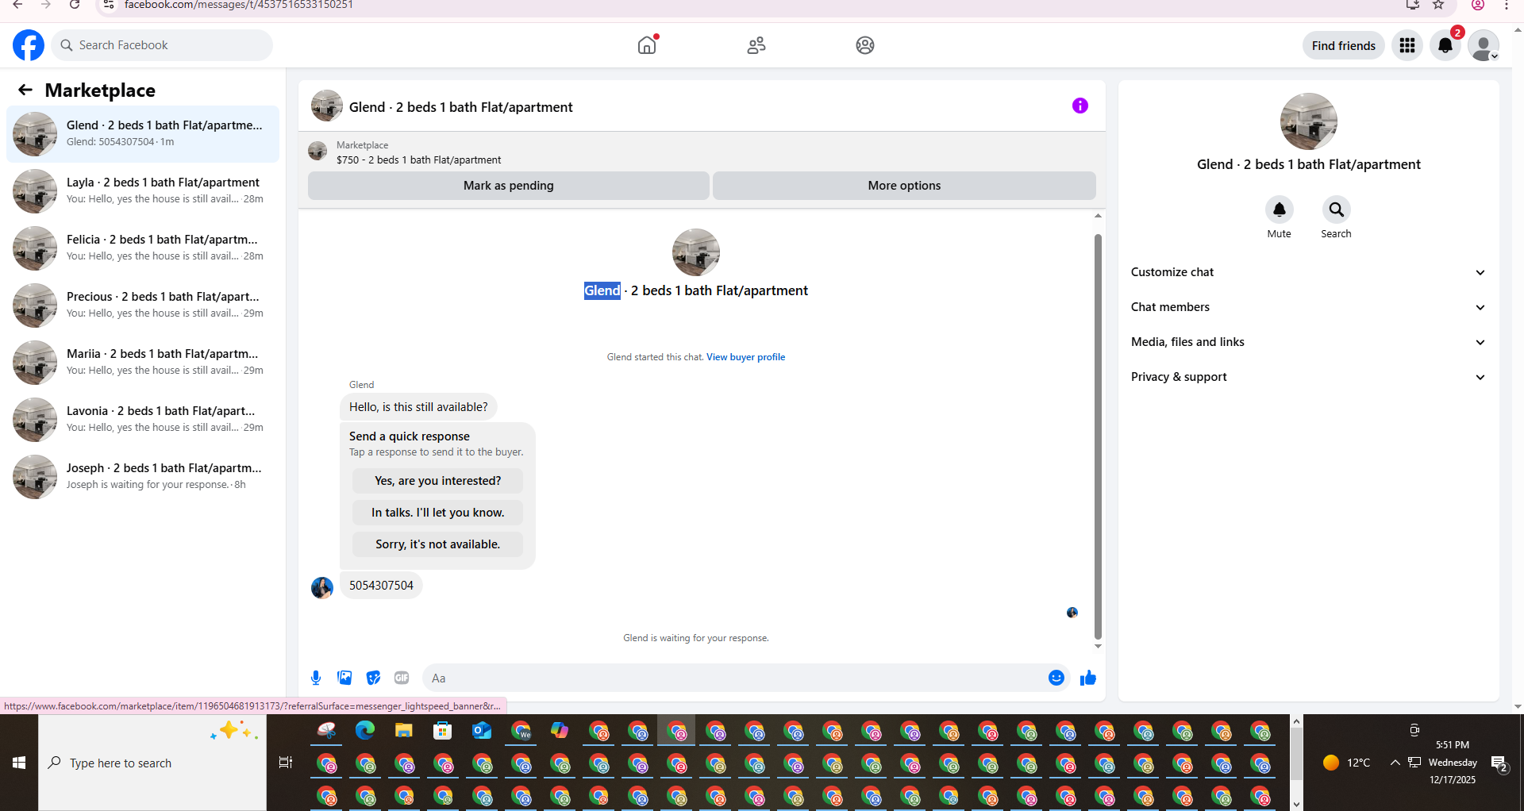Show hidden system tray icons chevron

click(x=1395, y=763)
